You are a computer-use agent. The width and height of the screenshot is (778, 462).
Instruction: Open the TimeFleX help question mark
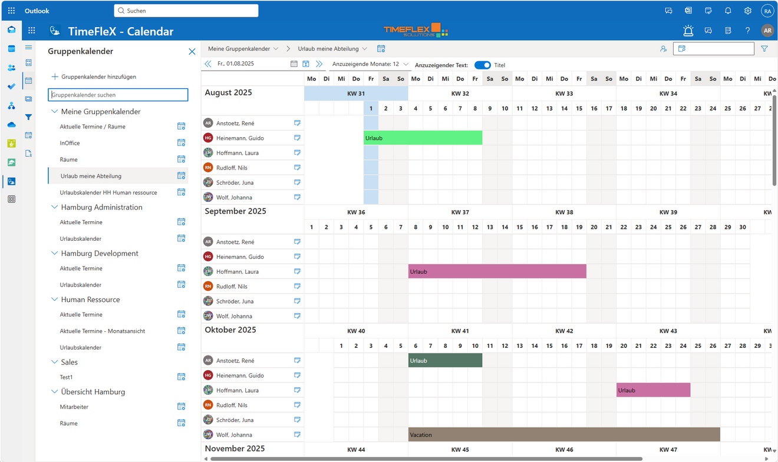click(747, 31)
